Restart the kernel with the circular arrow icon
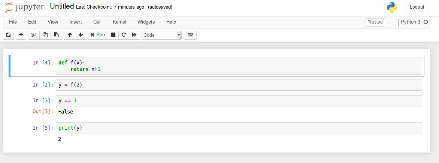Viewport: 439px width, 163px height. tap(124, 35)
